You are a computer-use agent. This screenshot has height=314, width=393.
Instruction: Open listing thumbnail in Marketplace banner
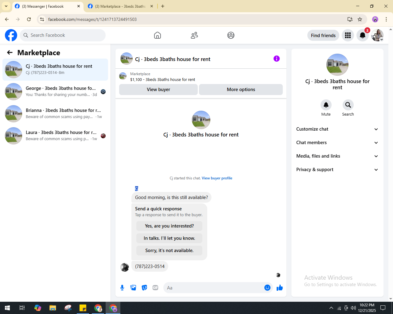(123, 76)
